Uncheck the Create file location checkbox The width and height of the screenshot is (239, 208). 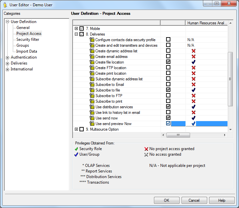pyautogui.click(x=168, y=62)
